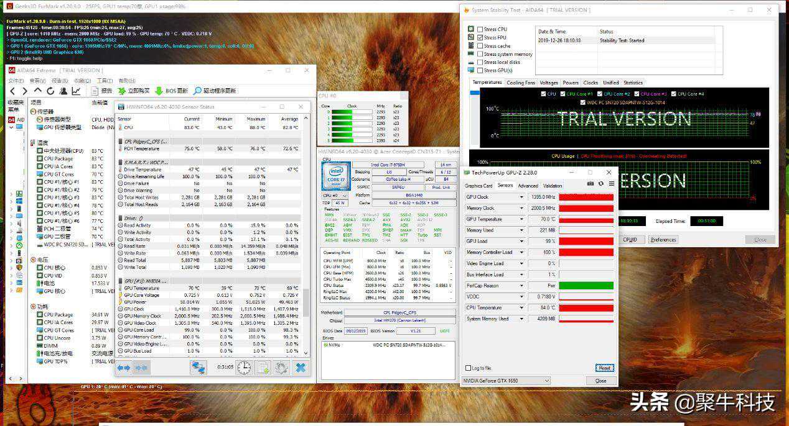
Task: Open the GPU-Z hamburger menu
Action: 611,184
